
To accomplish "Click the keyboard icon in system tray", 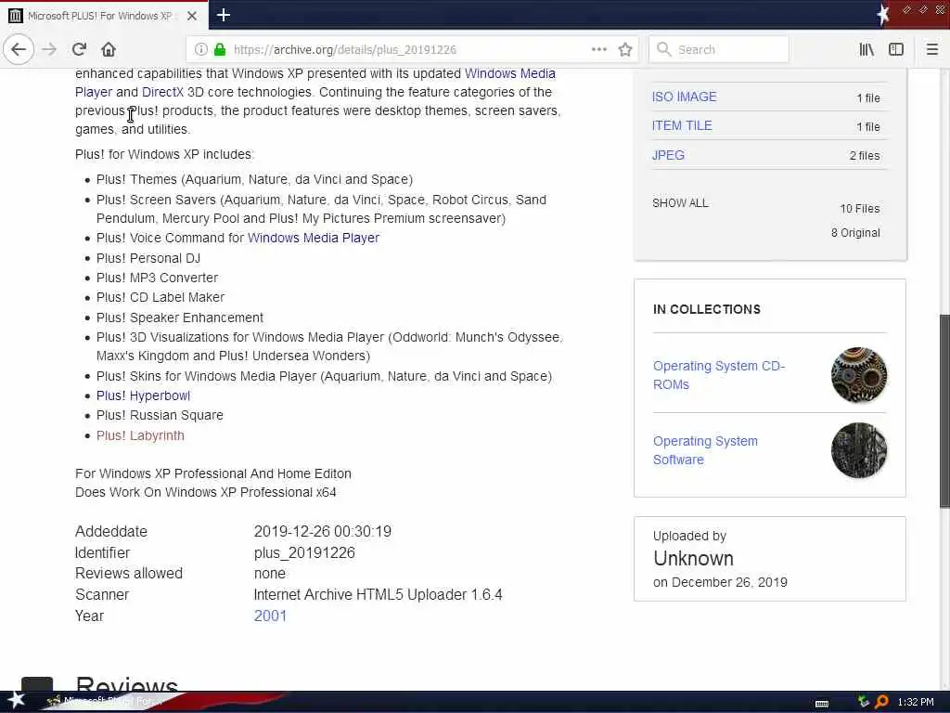I will [822, 703].
